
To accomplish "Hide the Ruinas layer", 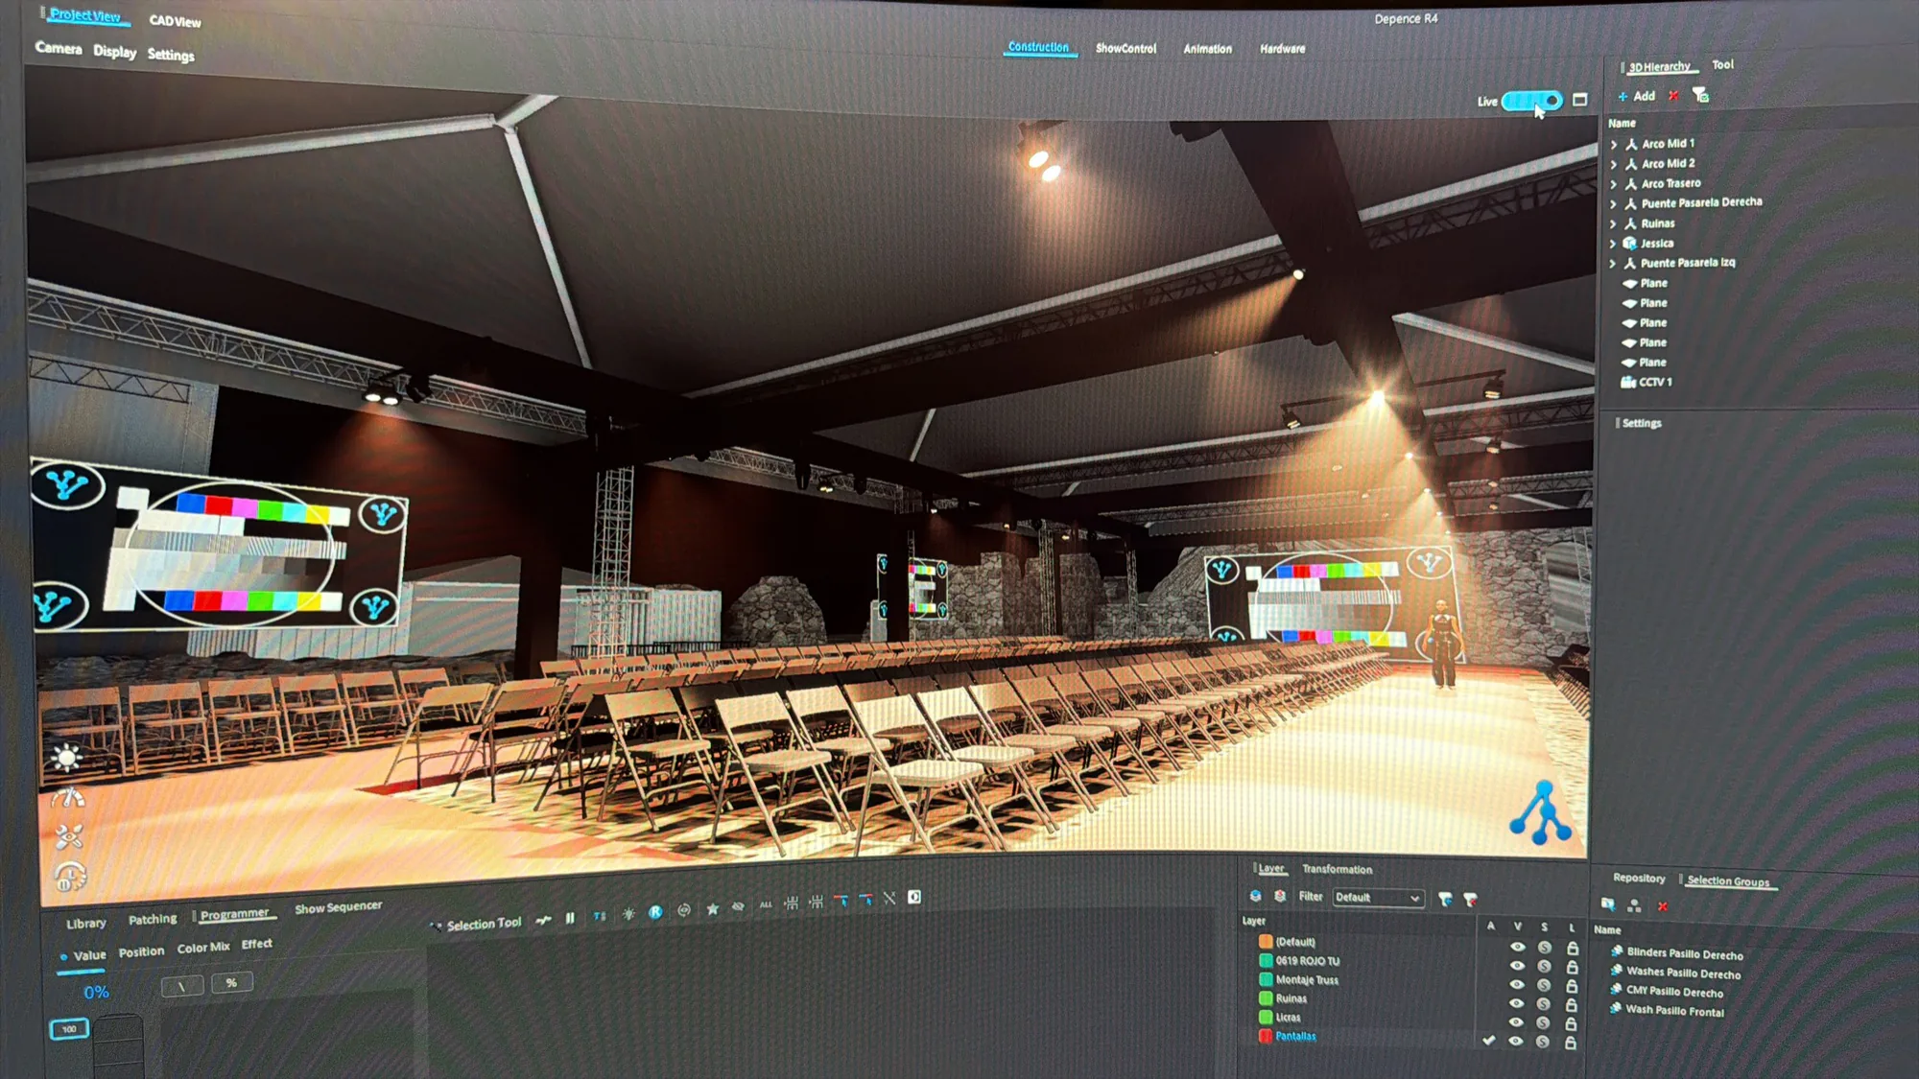I will [x=1517, y=1004].
